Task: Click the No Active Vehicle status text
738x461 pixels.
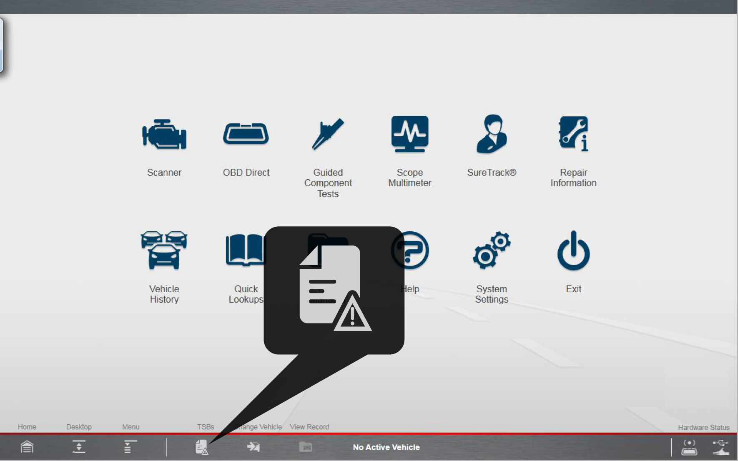Action: (x=386, y=447)
